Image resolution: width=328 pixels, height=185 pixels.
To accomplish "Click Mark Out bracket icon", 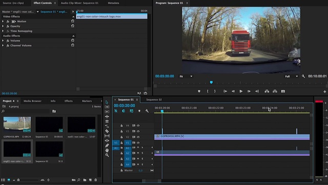I will [x=215, y=91].
